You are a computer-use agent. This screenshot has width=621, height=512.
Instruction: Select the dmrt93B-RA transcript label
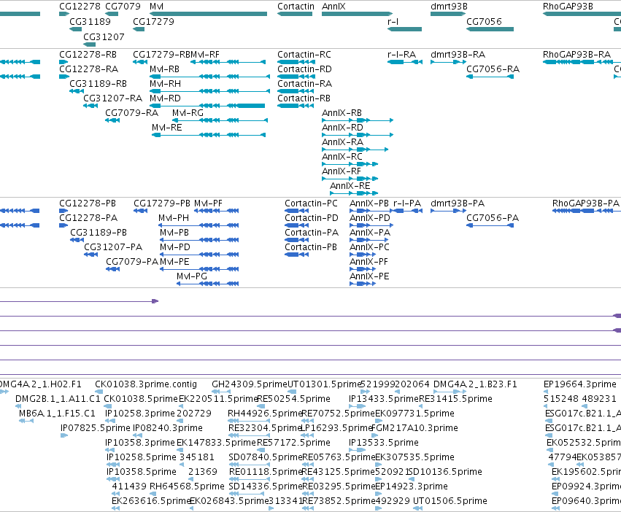(458, 54)
